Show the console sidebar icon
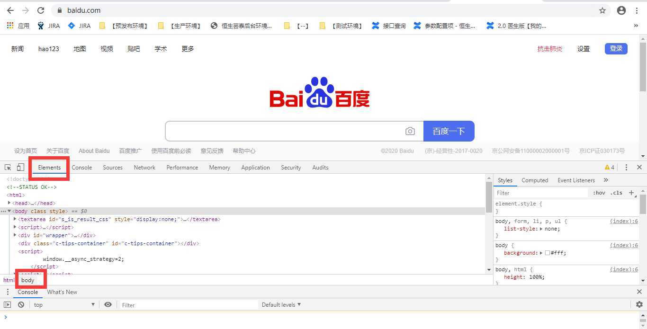647x329 pixels. [x=8, y=304]
